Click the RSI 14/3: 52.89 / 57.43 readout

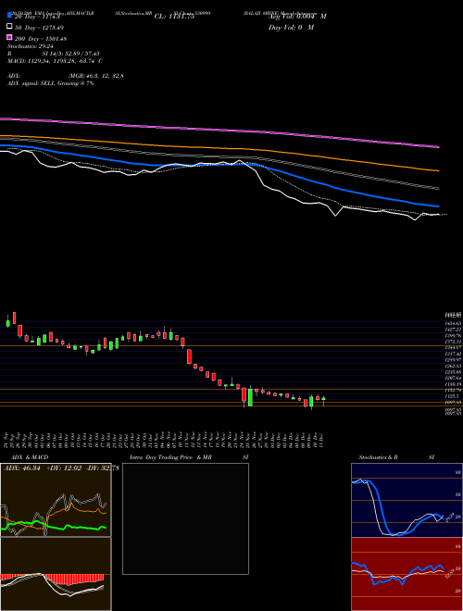54,54
